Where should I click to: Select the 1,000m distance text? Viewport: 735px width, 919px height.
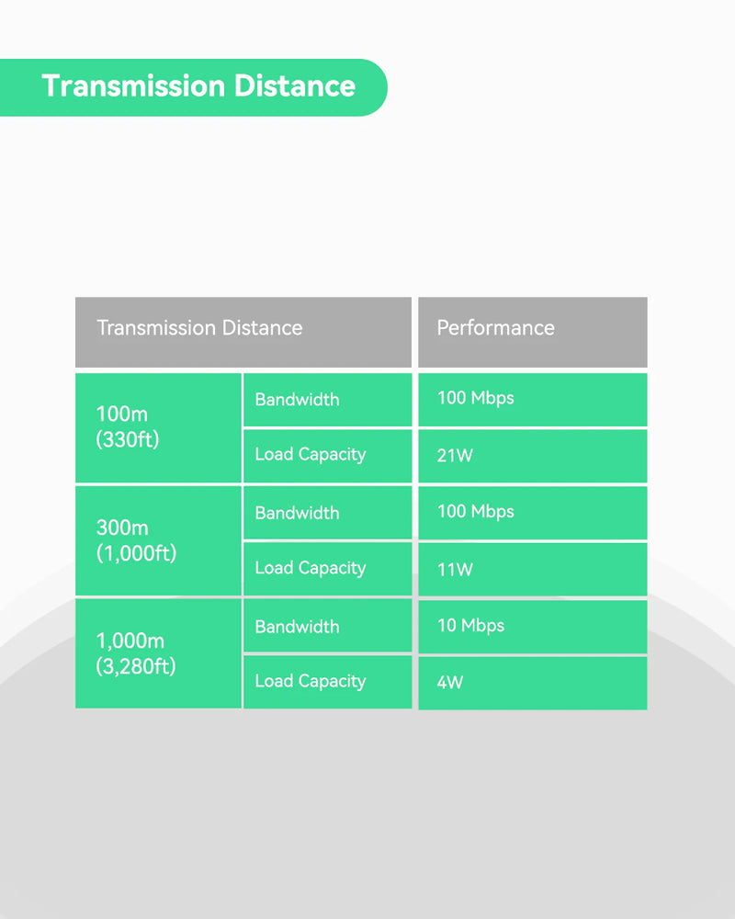pos(130,641)
